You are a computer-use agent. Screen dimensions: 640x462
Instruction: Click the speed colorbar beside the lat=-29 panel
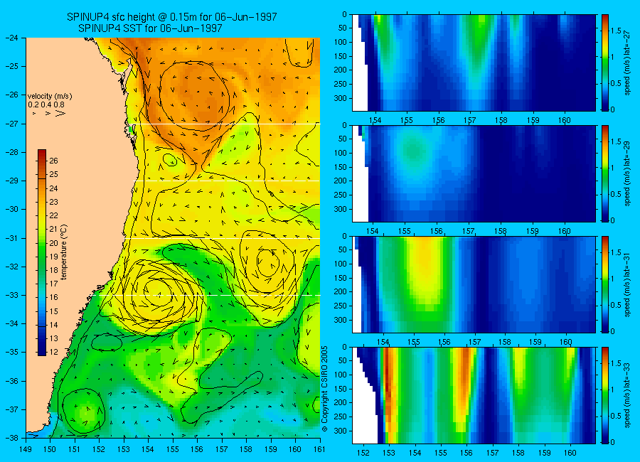pyautogui.click(x=604, y=173)
